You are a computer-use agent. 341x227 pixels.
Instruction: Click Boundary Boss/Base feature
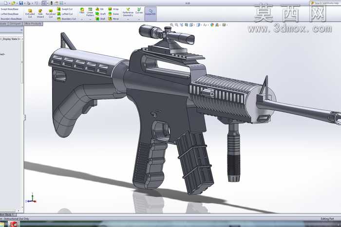[11, 19]
